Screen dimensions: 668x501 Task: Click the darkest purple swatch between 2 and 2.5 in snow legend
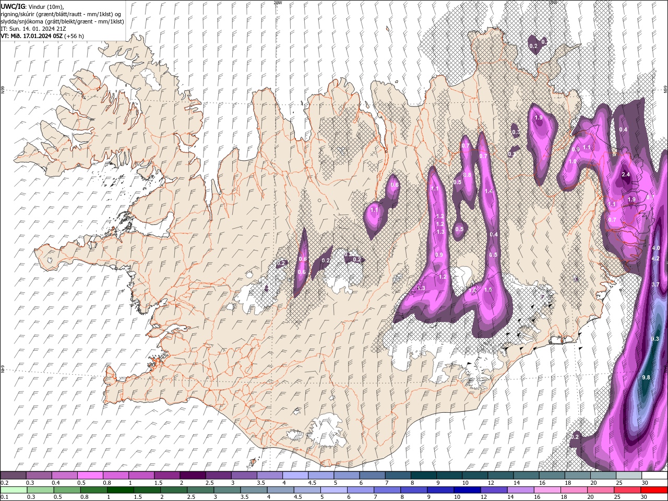[x=193, y=475]
